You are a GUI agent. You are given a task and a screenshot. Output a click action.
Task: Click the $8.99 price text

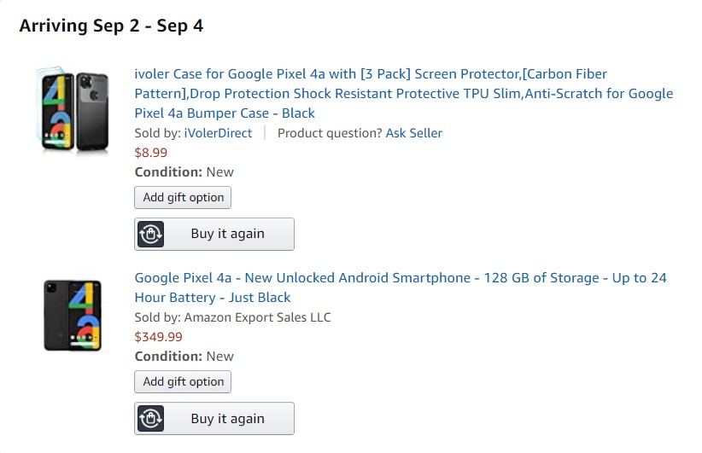pos(151,153)
